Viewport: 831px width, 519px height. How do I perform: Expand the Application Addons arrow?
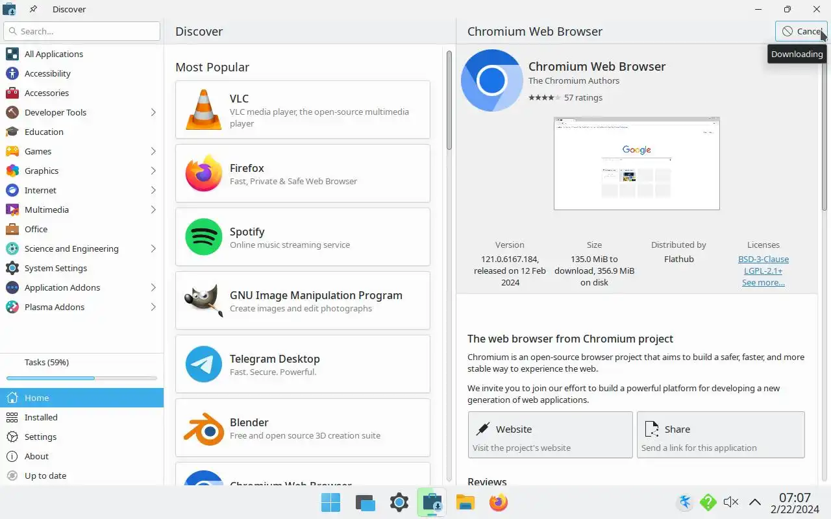tap(153, 287)
